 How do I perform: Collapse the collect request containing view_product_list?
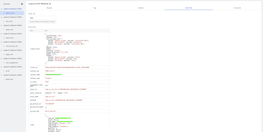point(1,42)
